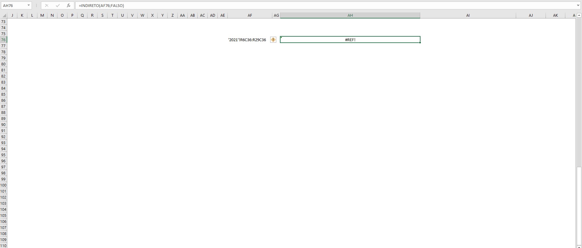The image size is (582, 248).
Task: Select row 105 header
Action: (3, 215)
